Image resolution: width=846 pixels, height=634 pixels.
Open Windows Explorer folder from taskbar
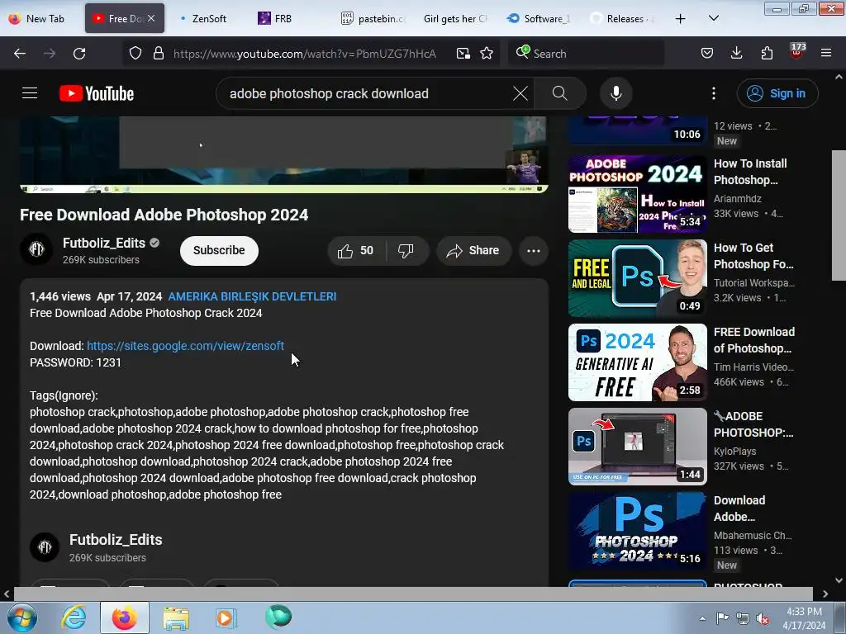(176, 617)
